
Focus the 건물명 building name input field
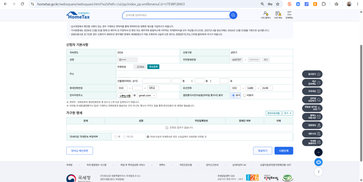coord(156,81)
